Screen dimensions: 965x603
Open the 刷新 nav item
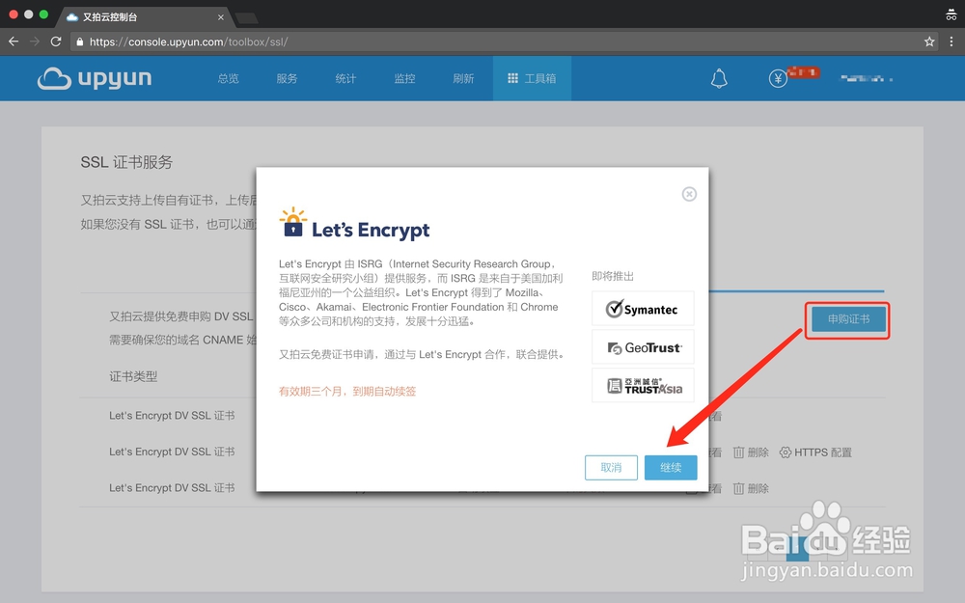[x=463, y=78]
